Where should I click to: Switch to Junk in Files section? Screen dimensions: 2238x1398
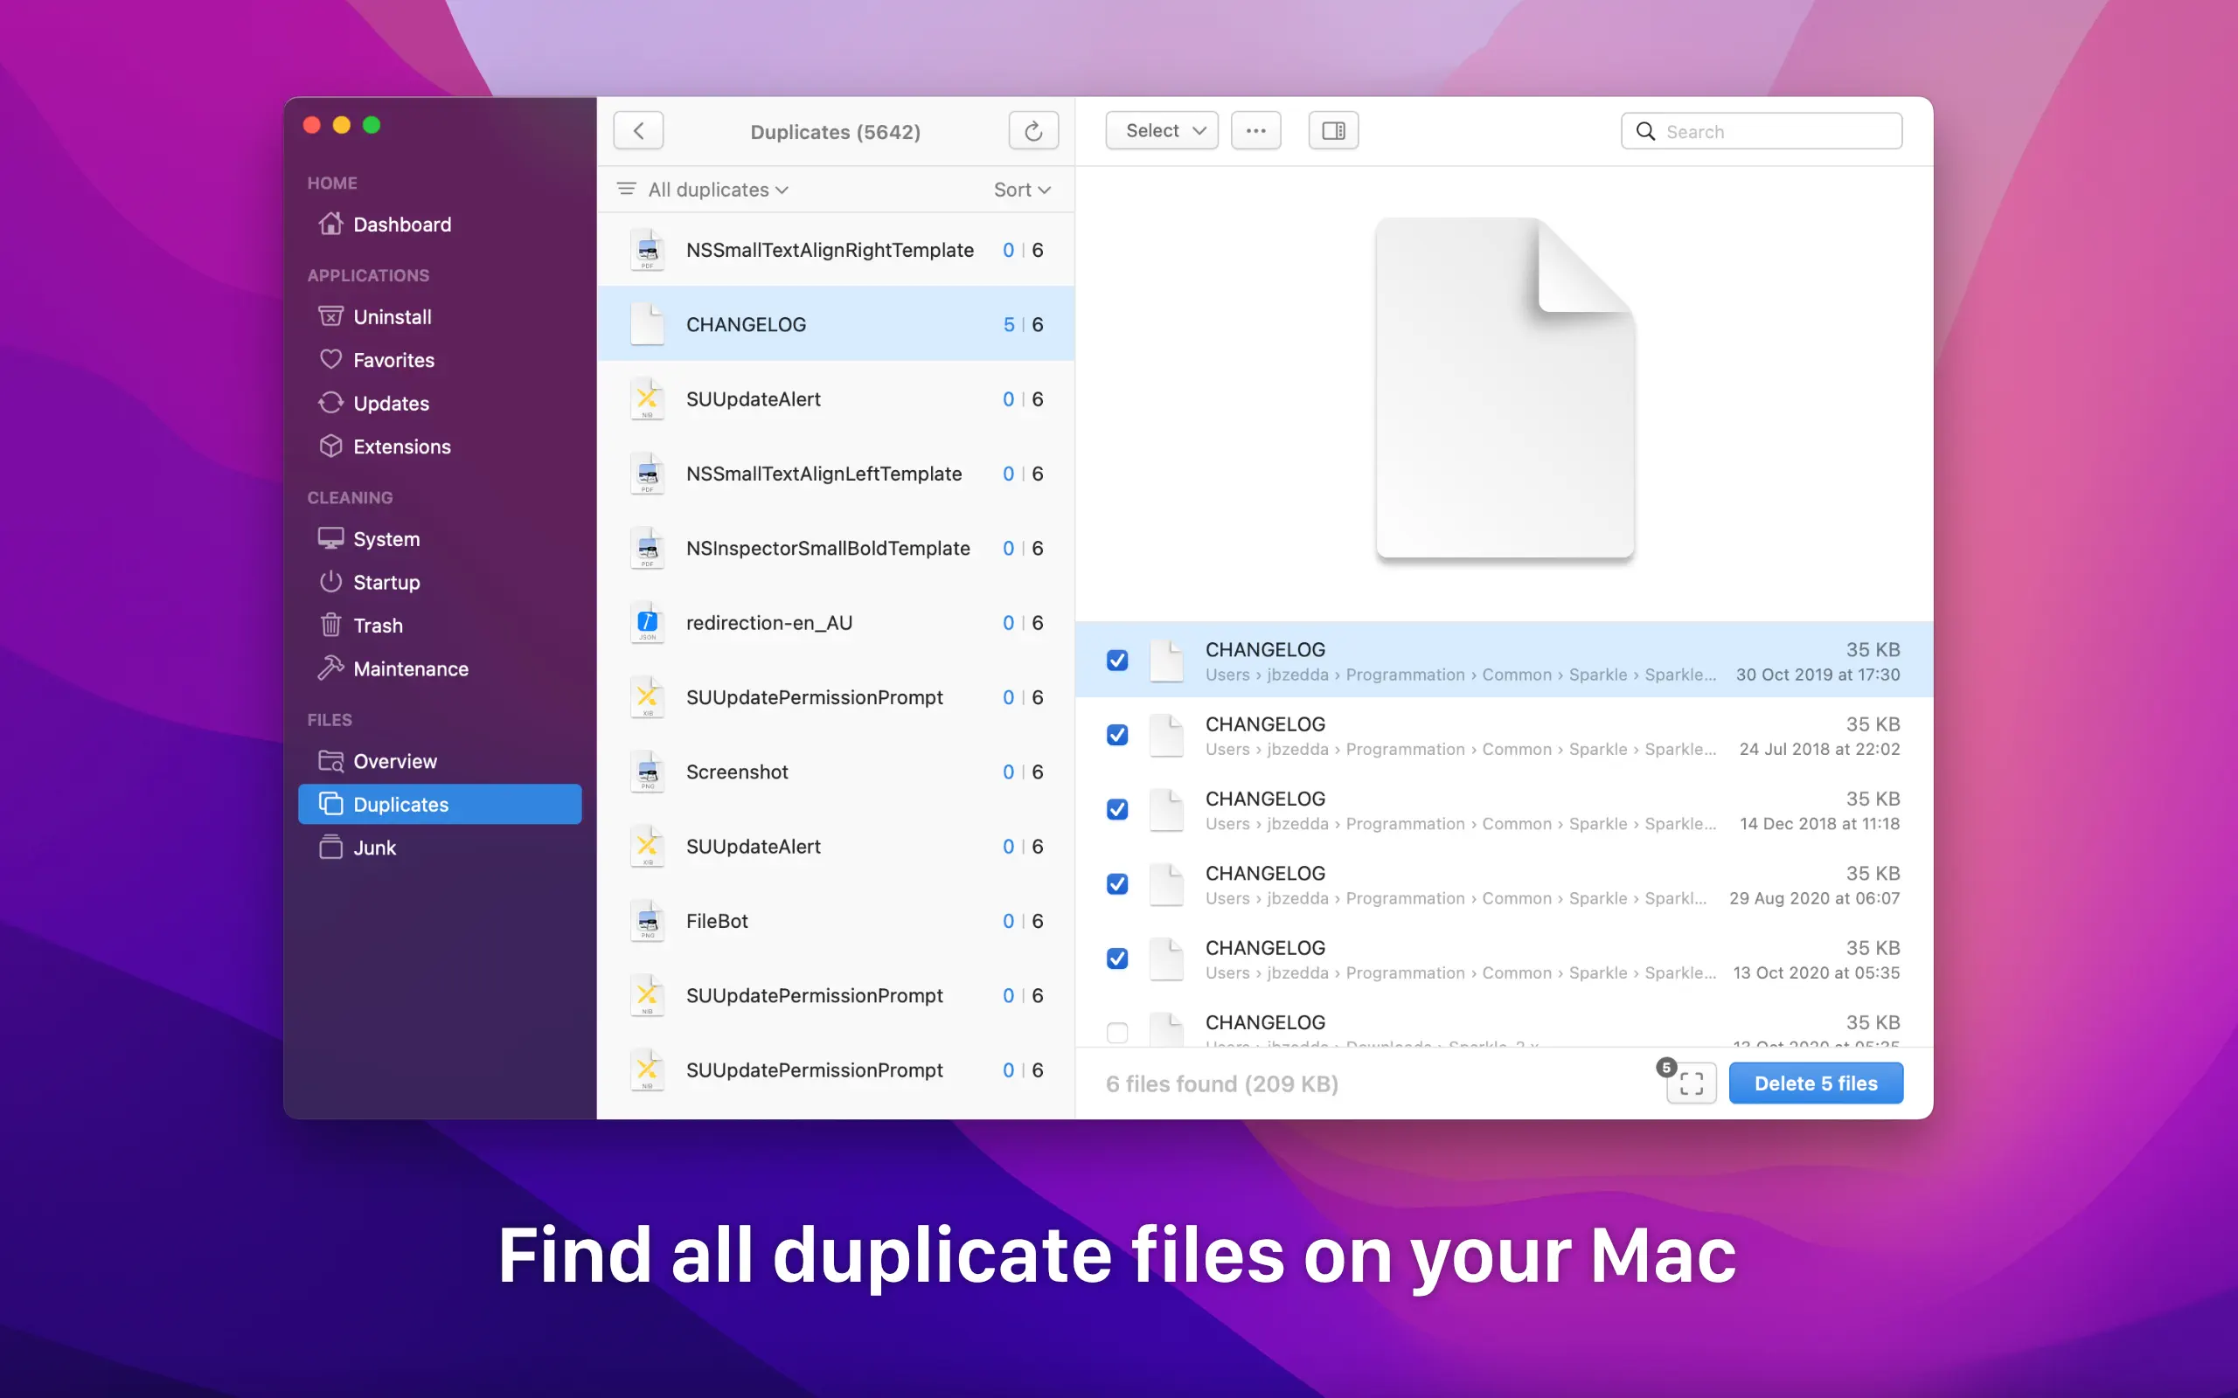(x=373, y=848)
